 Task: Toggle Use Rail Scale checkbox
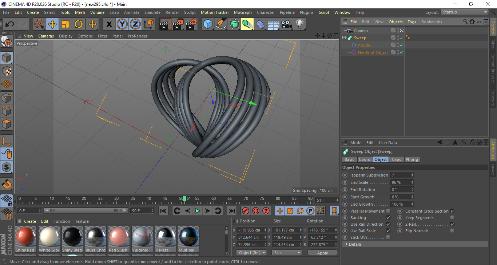point(389,231)
